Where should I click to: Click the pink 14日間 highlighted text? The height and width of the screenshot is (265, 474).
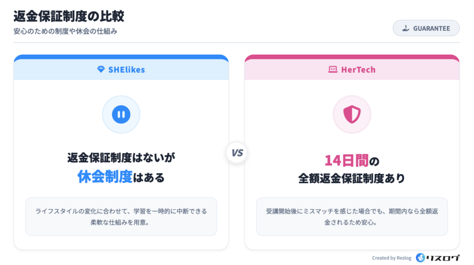tap(346, 161)
